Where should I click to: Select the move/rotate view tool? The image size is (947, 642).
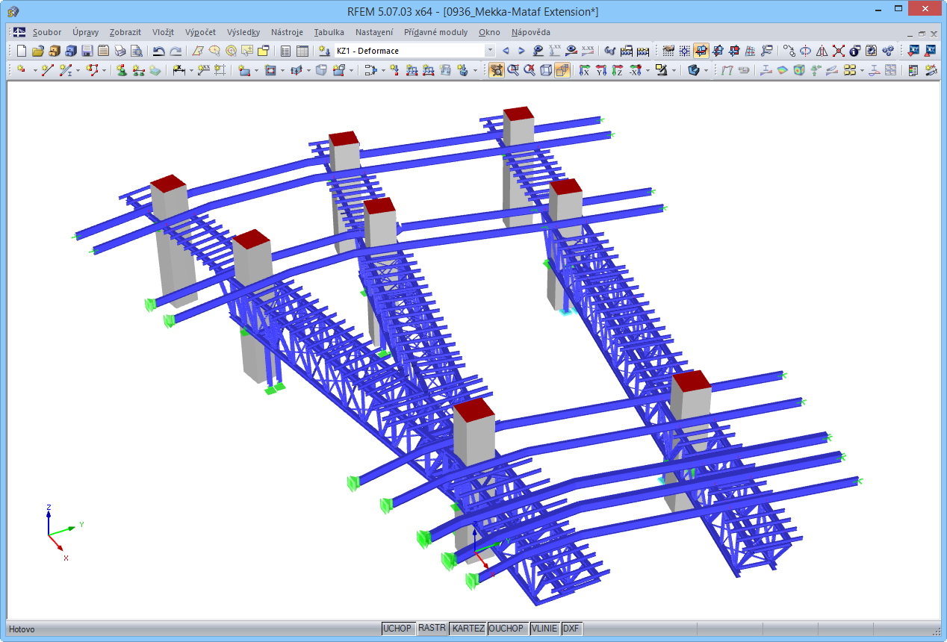pyautogui.click(x=497, y=70)
